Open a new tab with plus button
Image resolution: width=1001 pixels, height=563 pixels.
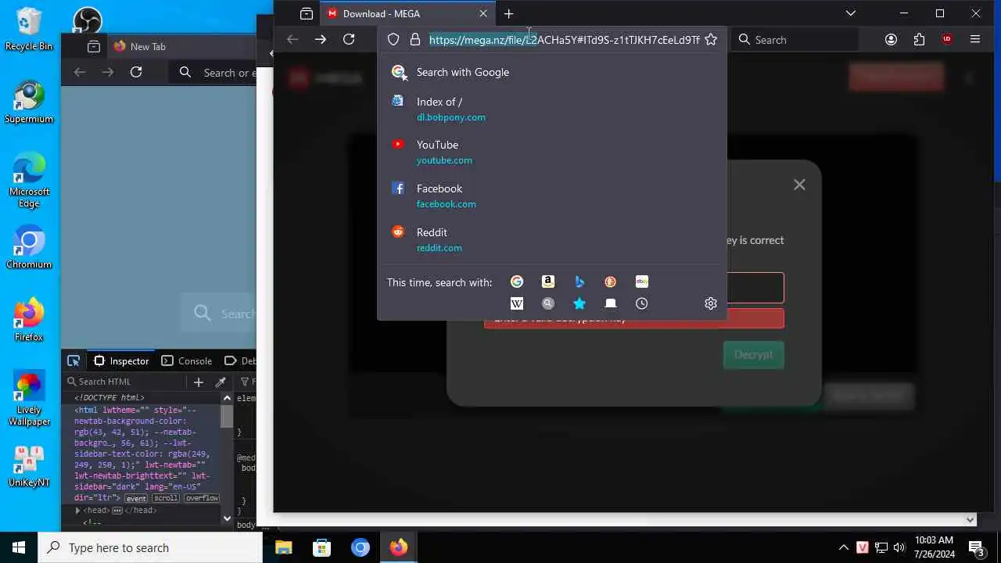[508, 13]
